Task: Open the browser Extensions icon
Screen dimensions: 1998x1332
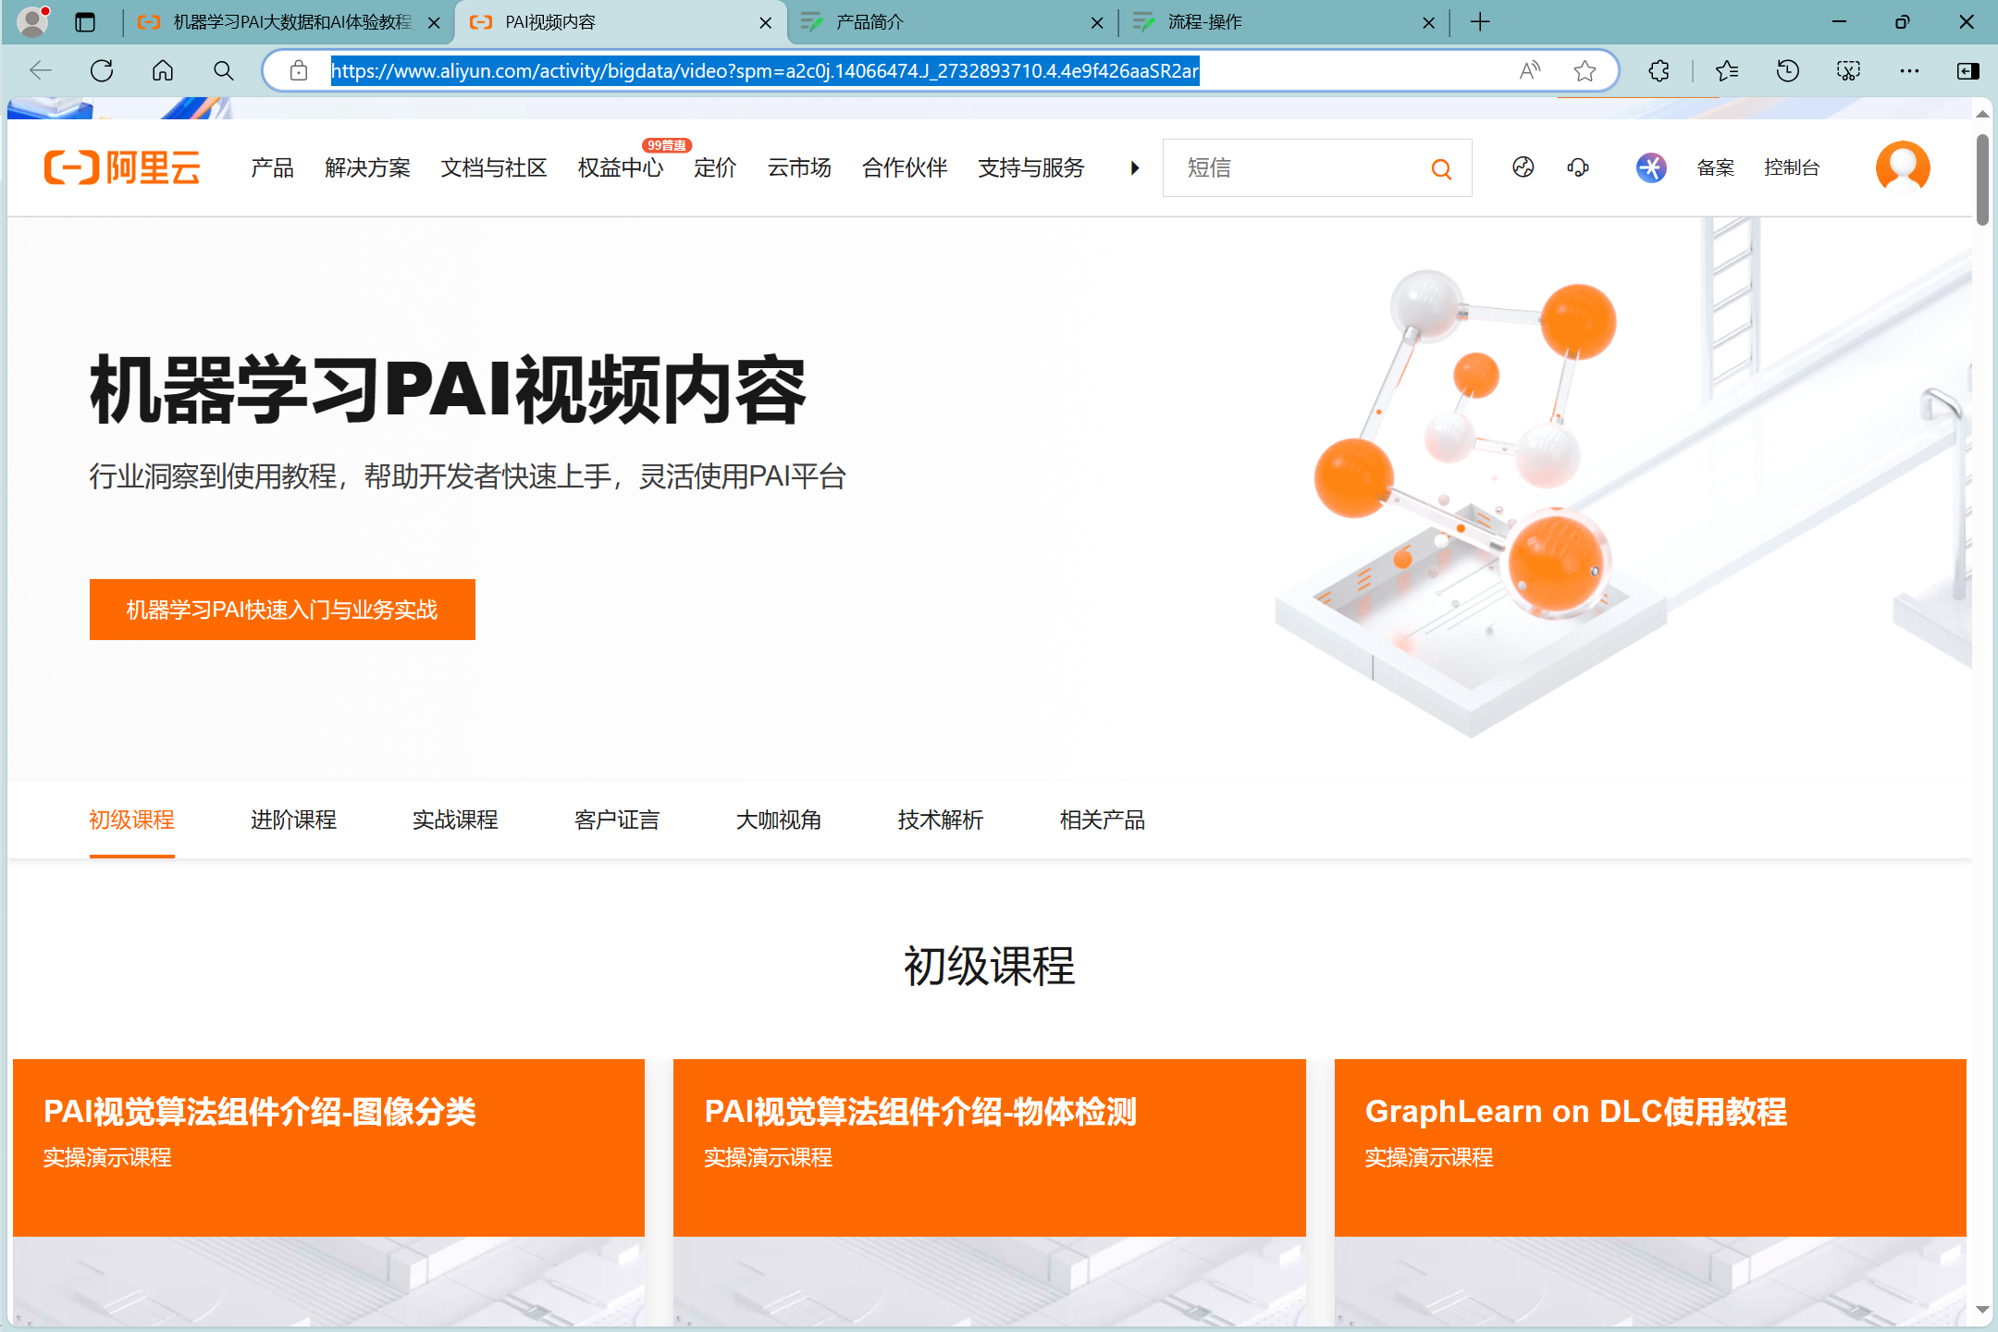Action: pos(1659,70)
